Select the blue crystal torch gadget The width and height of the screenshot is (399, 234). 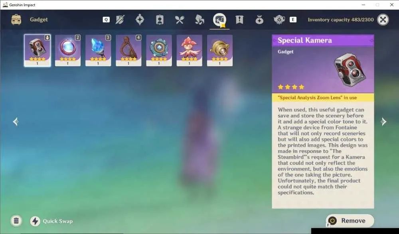(98, 50)
